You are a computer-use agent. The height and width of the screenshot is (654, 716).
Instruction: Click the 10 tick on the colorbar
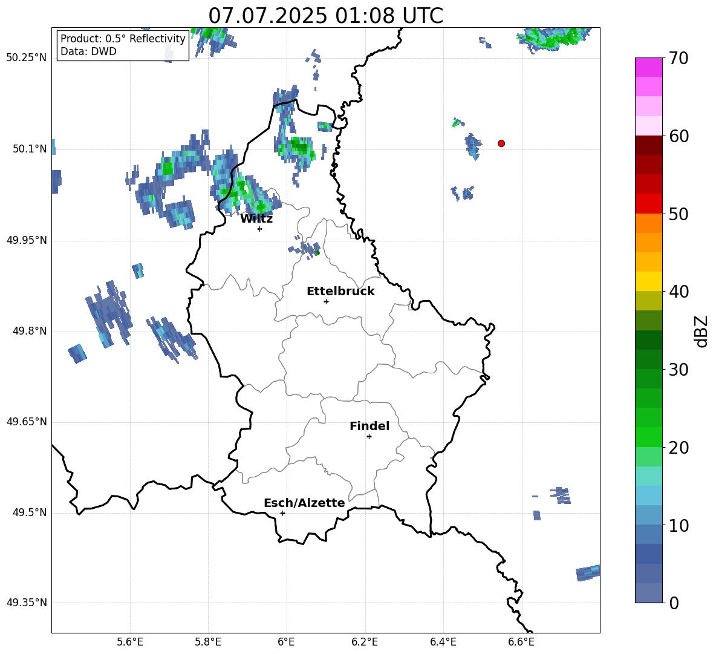coord(679,525)
